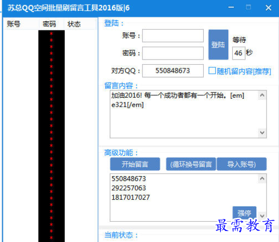279x242 pixels.
Task: Click the 对方QQ field showing 550848673
Action: pyautogui.click(x=173, y=71)
